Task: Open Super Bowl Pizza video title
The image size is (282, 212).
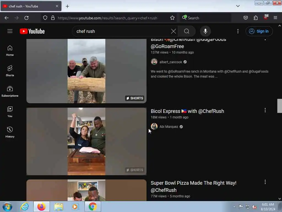Action: pos(194,186)
